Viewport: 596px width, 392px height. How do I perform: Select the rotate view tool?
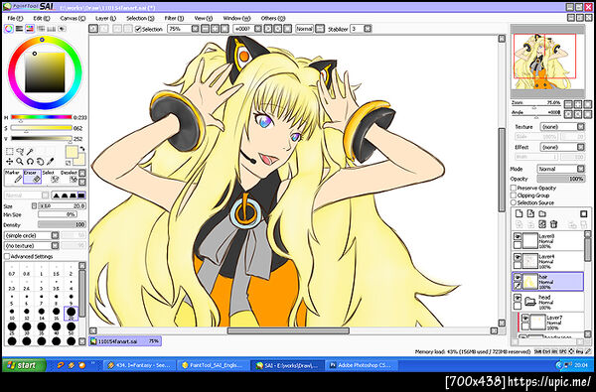(x=30, y=162)
